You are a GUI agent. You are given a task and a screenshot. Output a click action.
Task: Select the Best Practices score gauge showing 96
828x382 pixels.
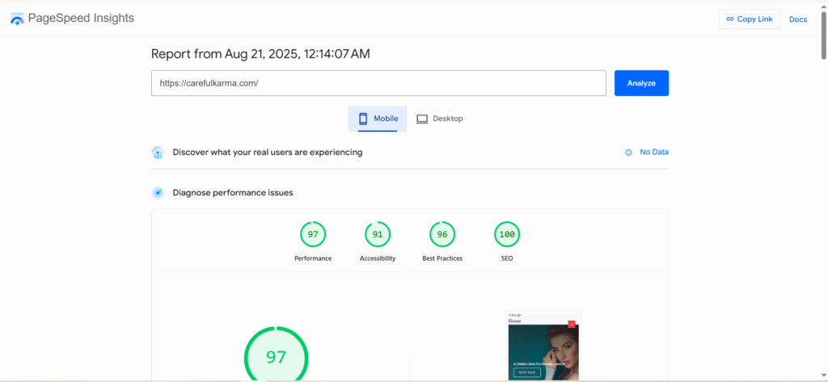click(442, 235)
